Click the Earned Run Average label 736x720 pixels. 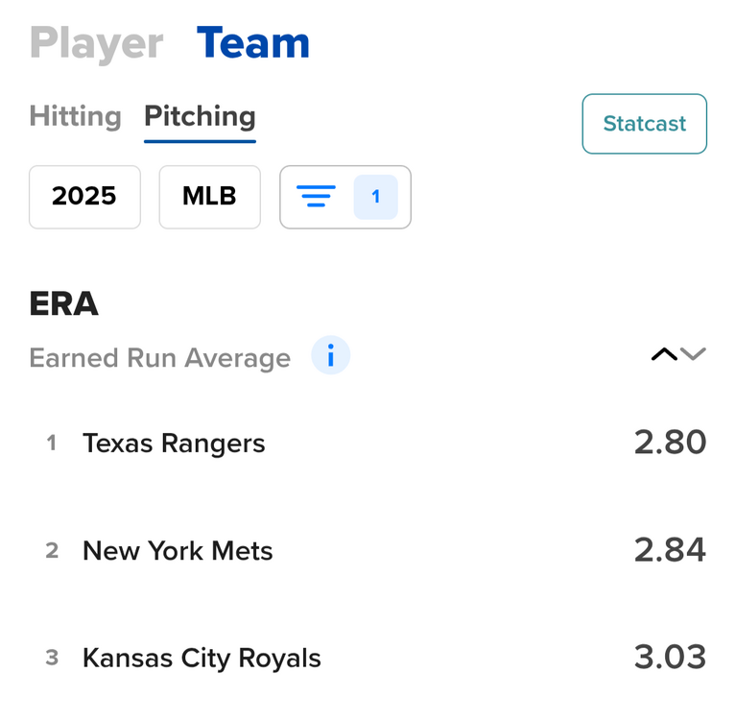(x=159, y=358)
